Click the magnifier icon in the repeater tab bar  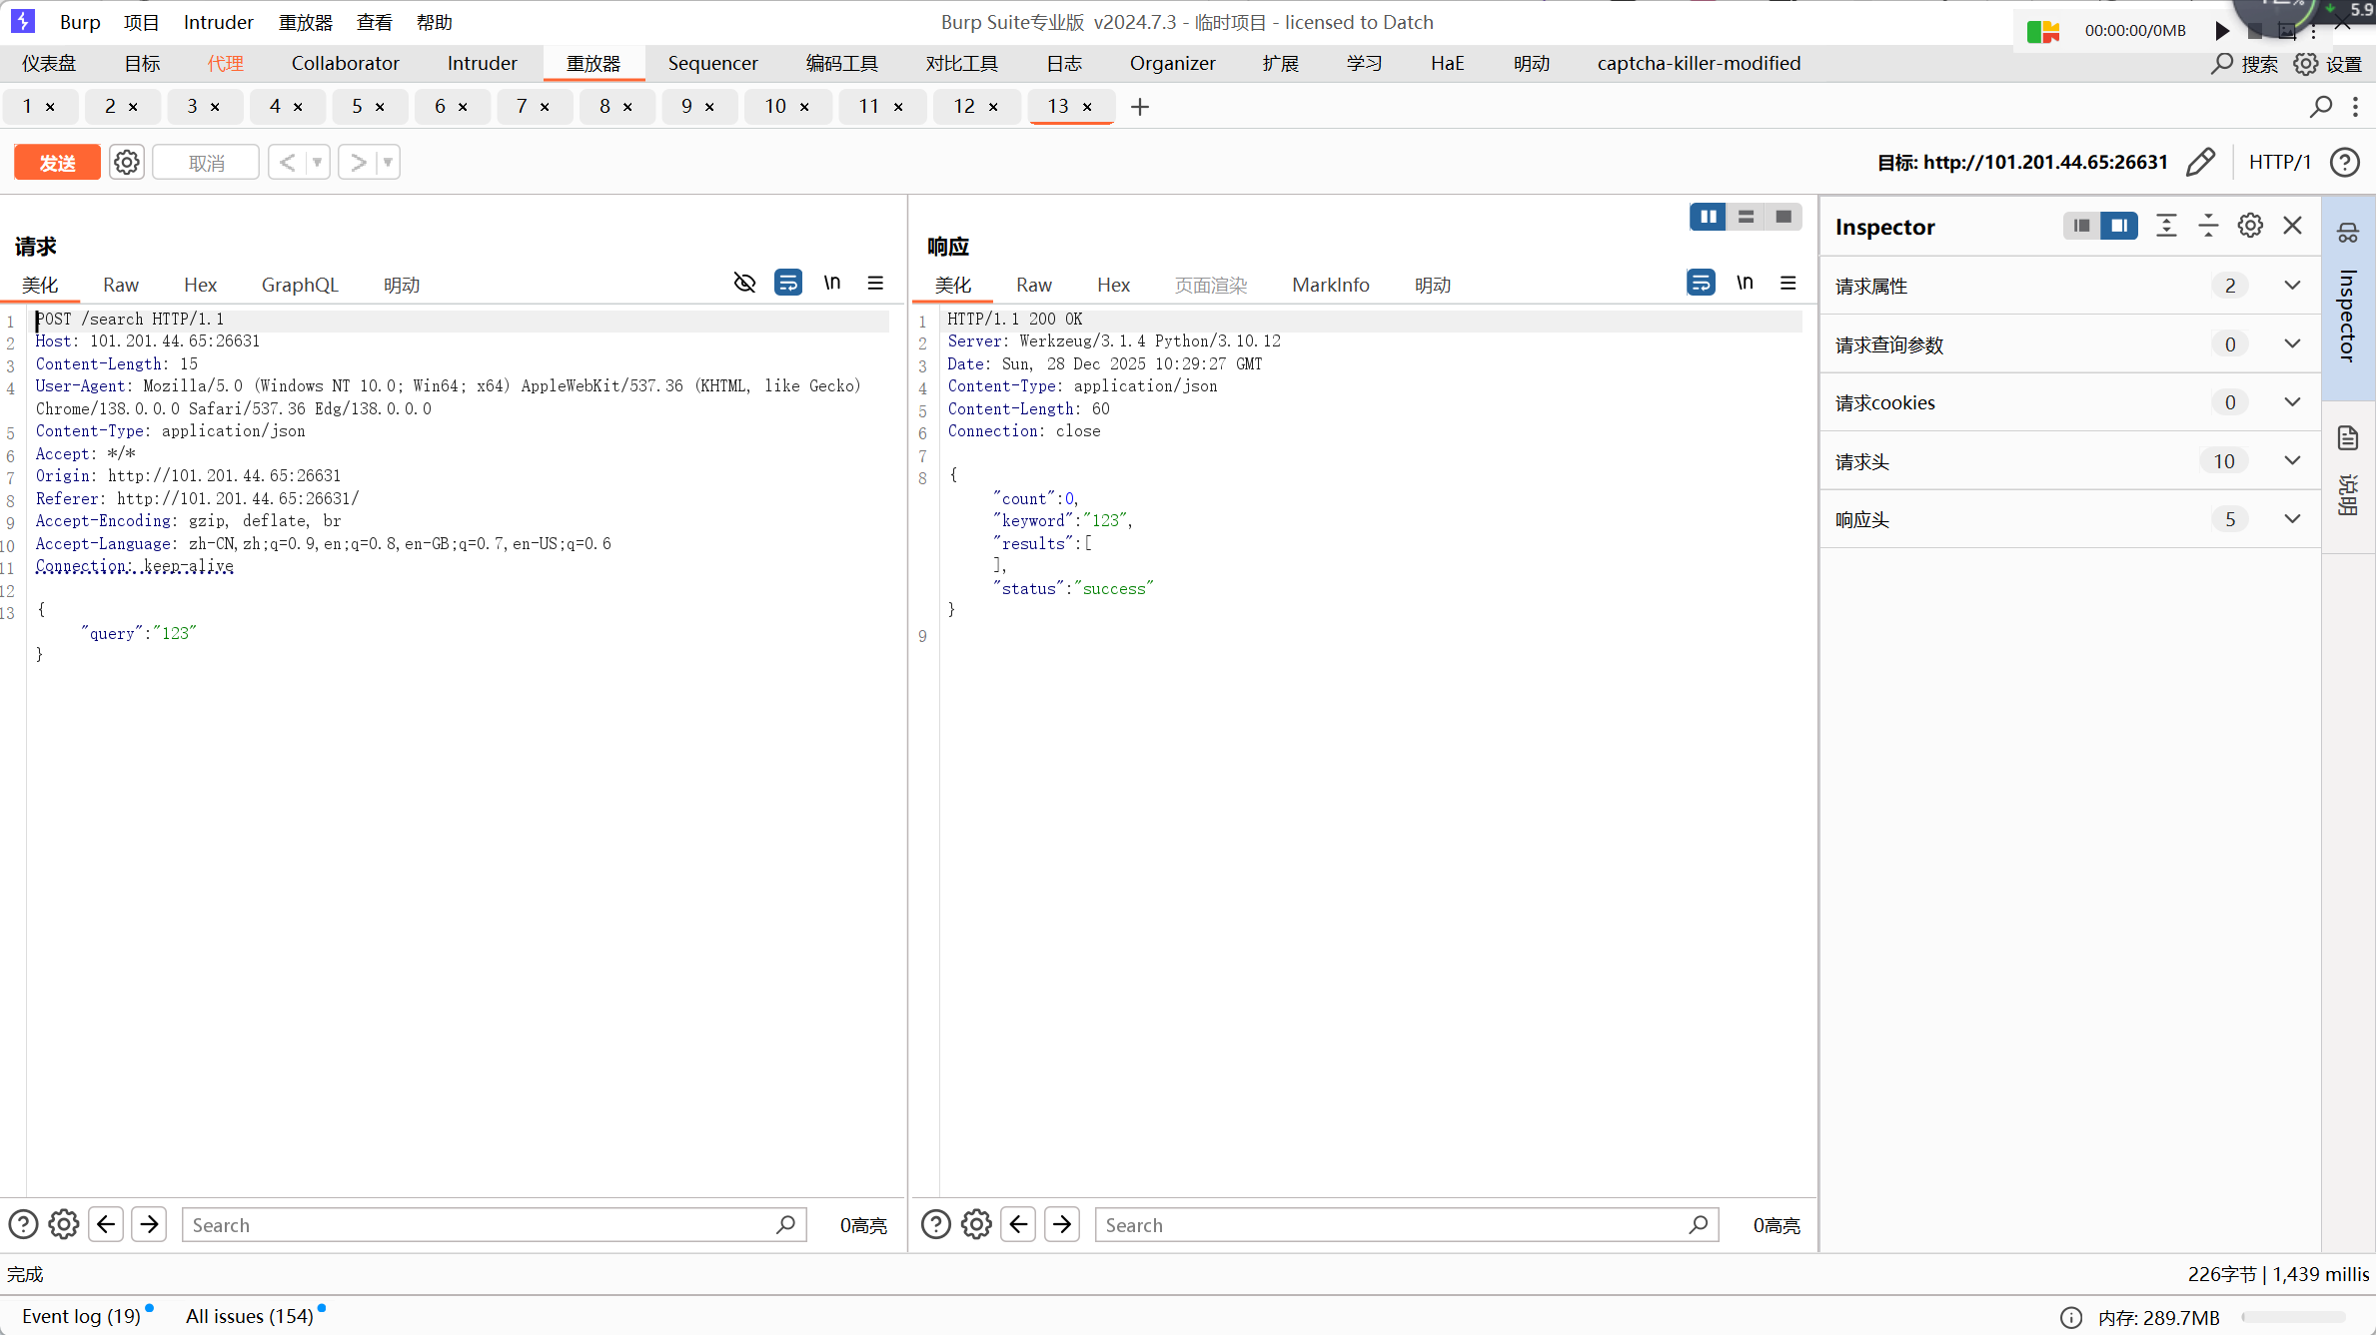point(2321,106)
